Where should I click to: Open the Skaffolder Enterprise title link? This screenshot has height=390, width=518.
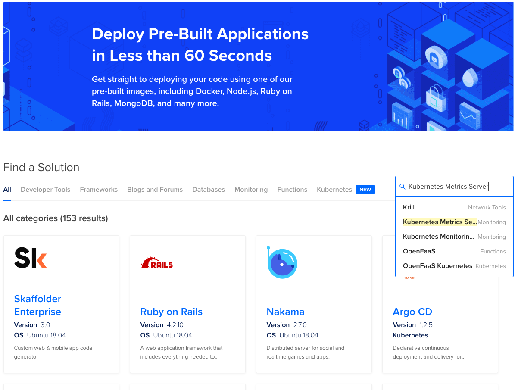tap(37, 305)
